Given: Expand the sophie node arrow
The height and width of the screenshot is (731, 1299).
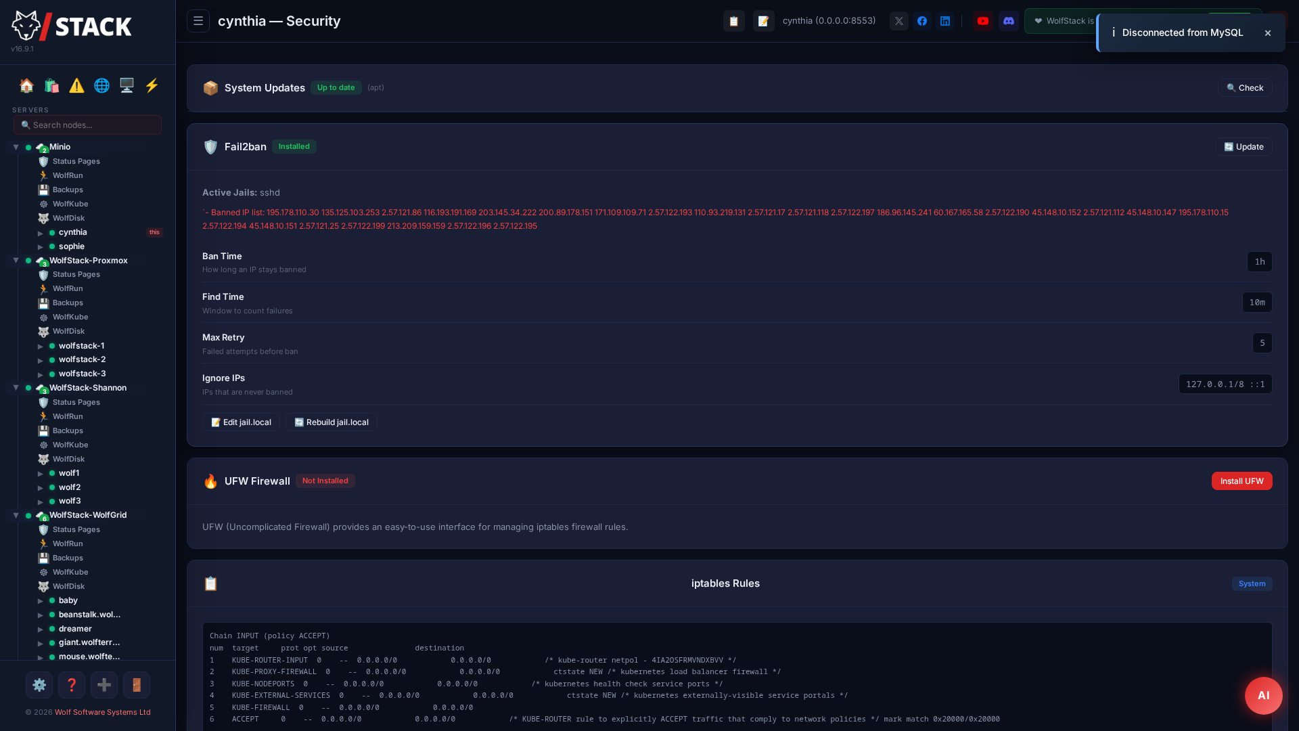Looking at the screenshot, I should coord(41,247).
